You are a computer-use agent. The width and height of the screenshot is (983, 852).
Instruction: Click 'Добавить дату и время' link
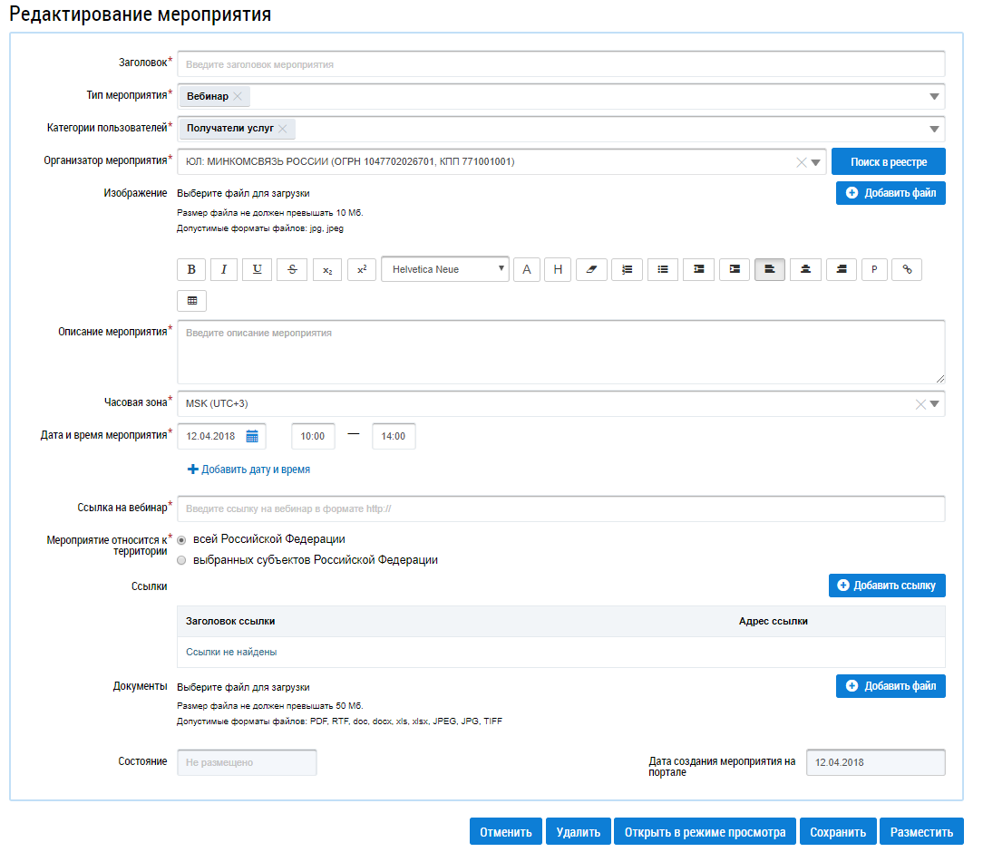coord(248,470)
